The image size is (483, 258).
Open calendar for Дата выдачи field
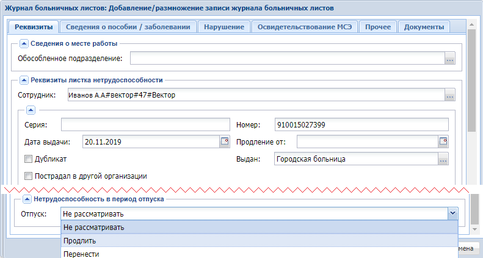tap(224, 142)
